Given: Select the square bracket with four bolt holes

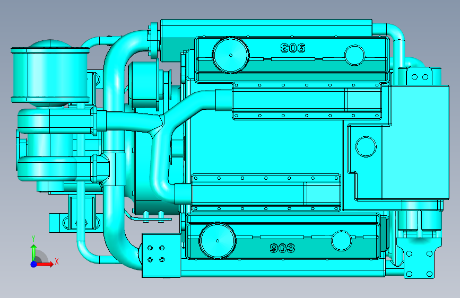Looking at the screenshot, I should (161, 256).
